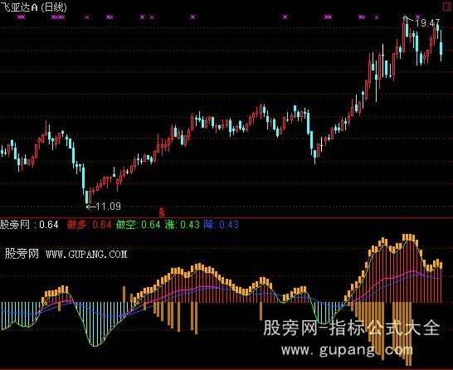Click the red window icon in top-right corner
The height and width of the screenshot is (370, 453).
click(448, 7)
